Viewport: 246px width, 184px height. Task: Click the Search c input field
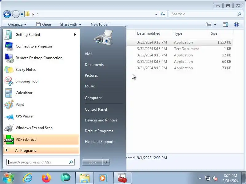(x=205, y=14)
